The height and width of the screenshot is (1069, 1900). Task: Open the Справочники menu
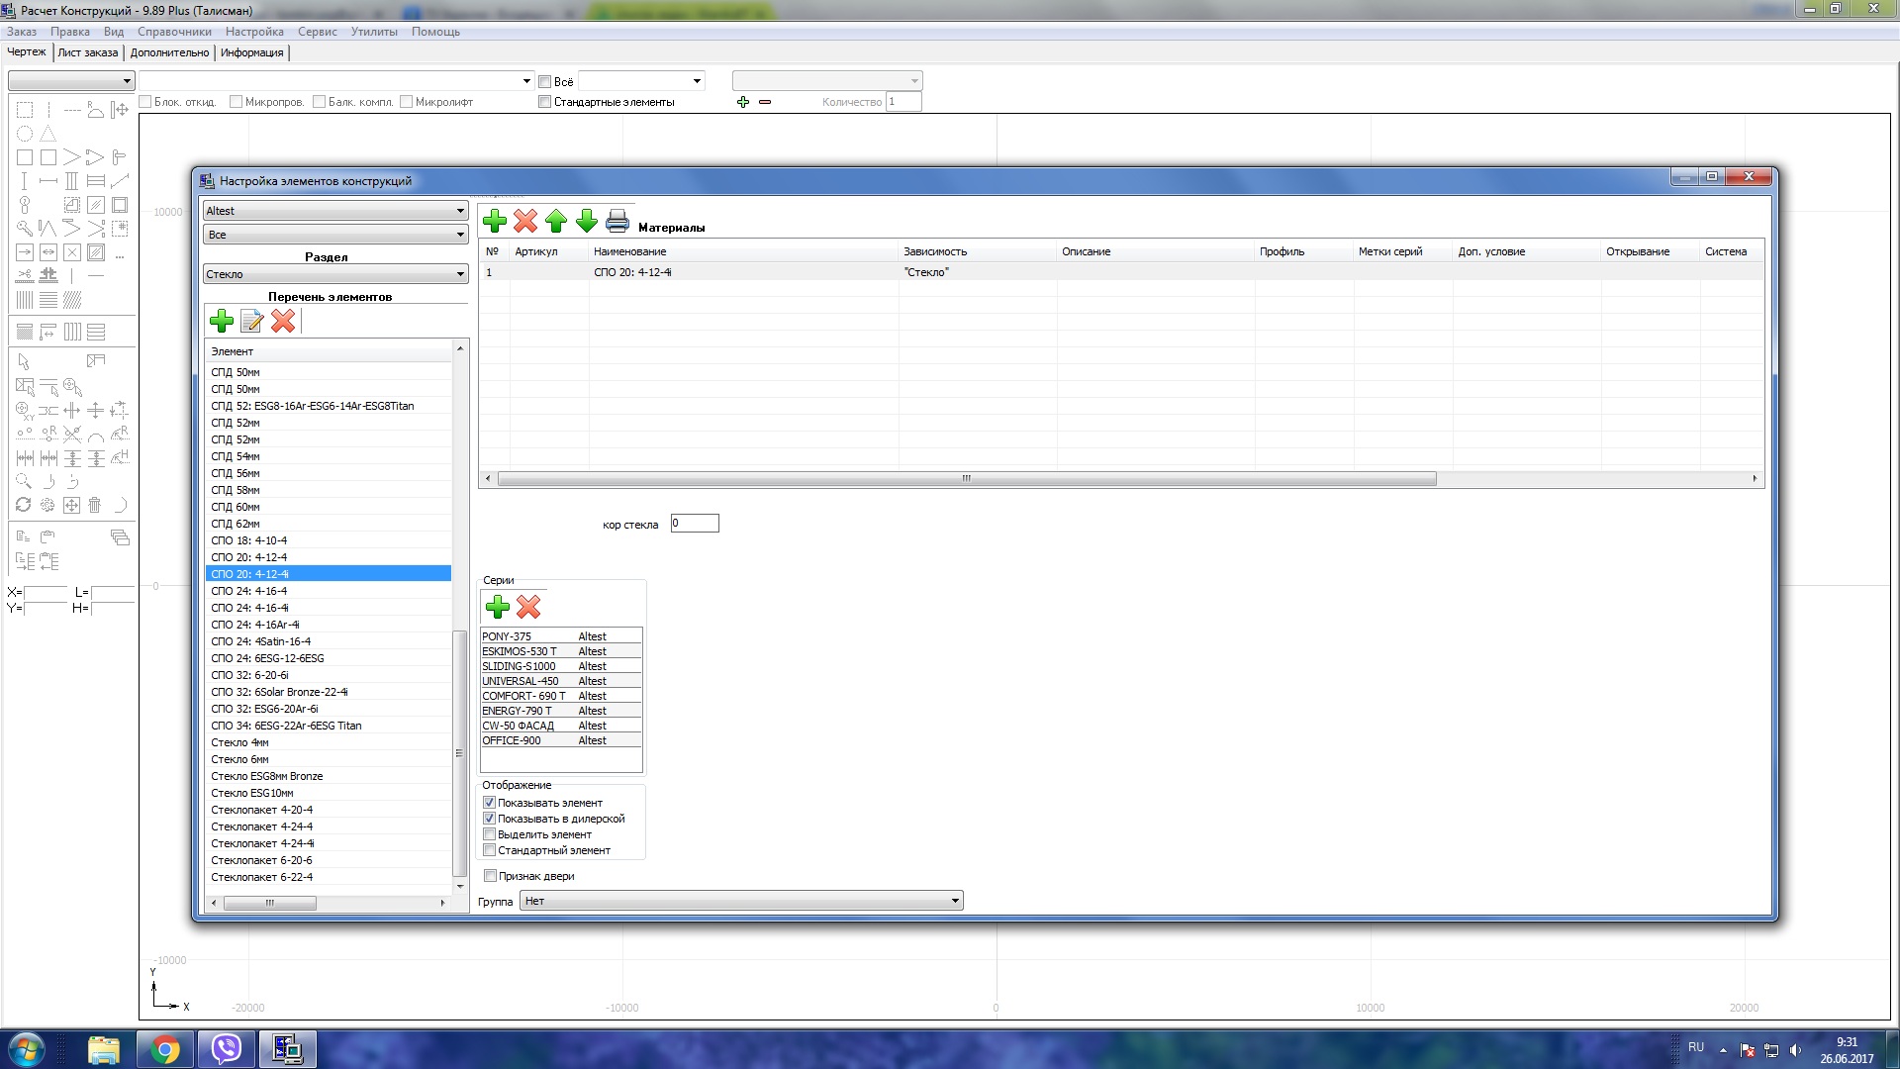click(x=174, y=32)
